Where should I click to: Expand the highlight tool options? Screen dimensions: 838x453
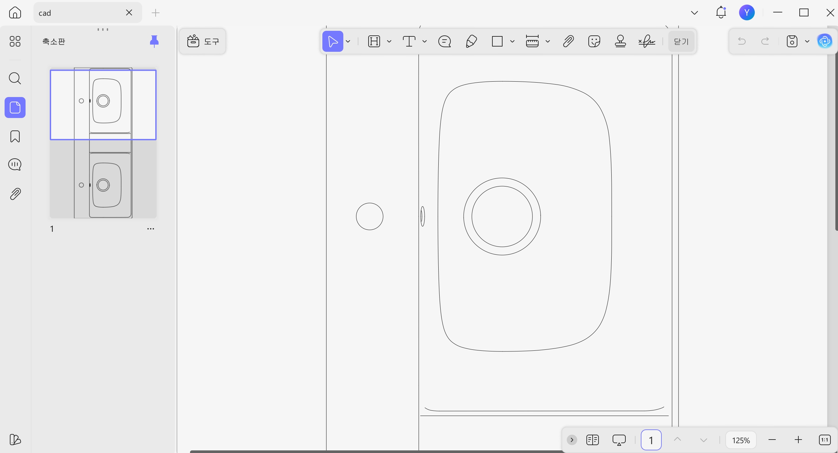(389, 41)
